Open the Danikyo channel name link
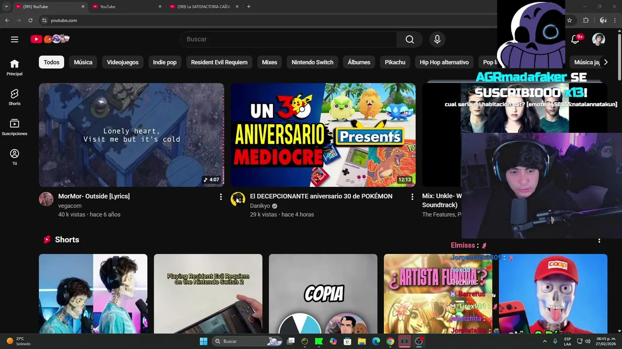622x349 pixels. click(260, 206)
